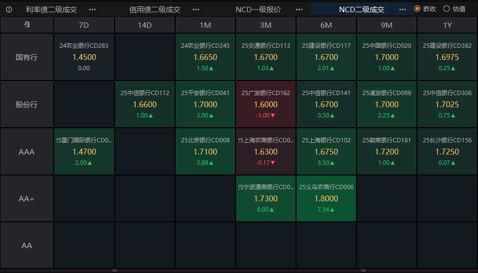478x273 pixels.
Task: Select the AA+ row label
Action: click(x=27, y=199)
